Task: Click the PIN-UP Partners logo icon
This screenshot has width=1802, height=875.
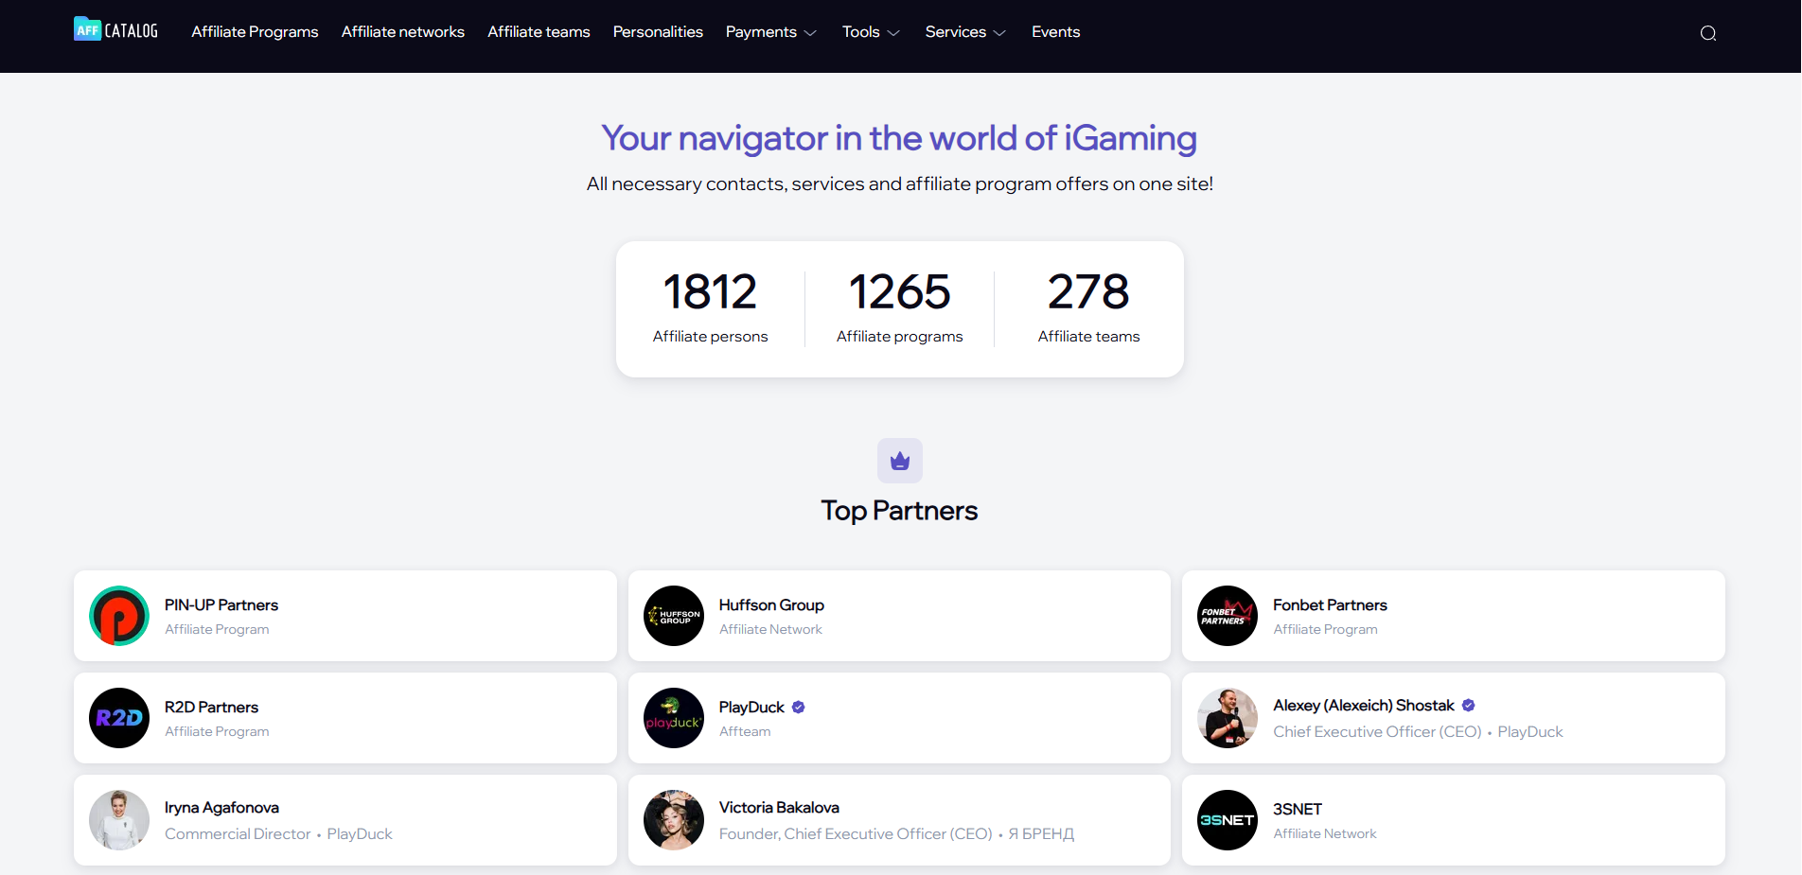Action: tap(119, 616)
